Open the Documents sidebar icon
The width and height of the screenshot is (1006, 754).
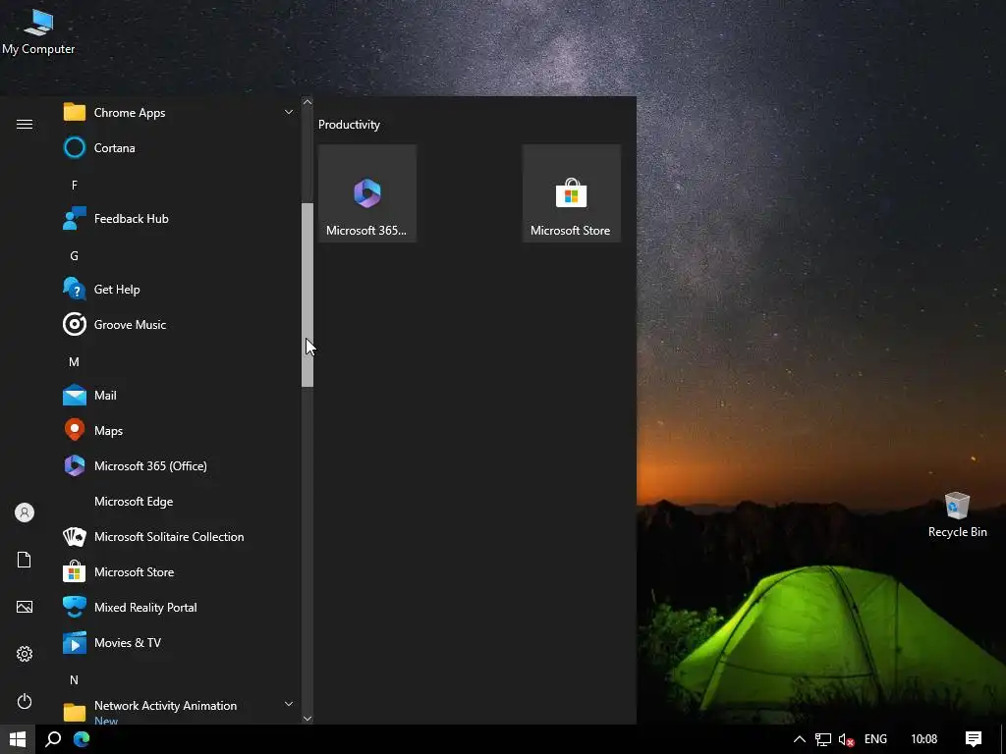click(x=25, y=560)
